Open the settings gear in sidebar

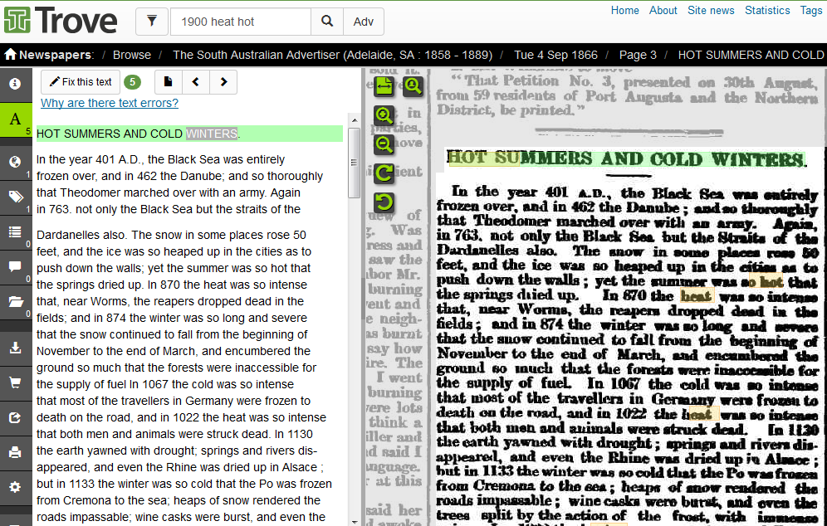tap(15, 487)
